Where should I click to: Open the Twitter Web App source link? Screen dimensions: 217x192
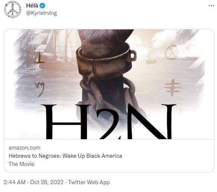coord(89,182)
